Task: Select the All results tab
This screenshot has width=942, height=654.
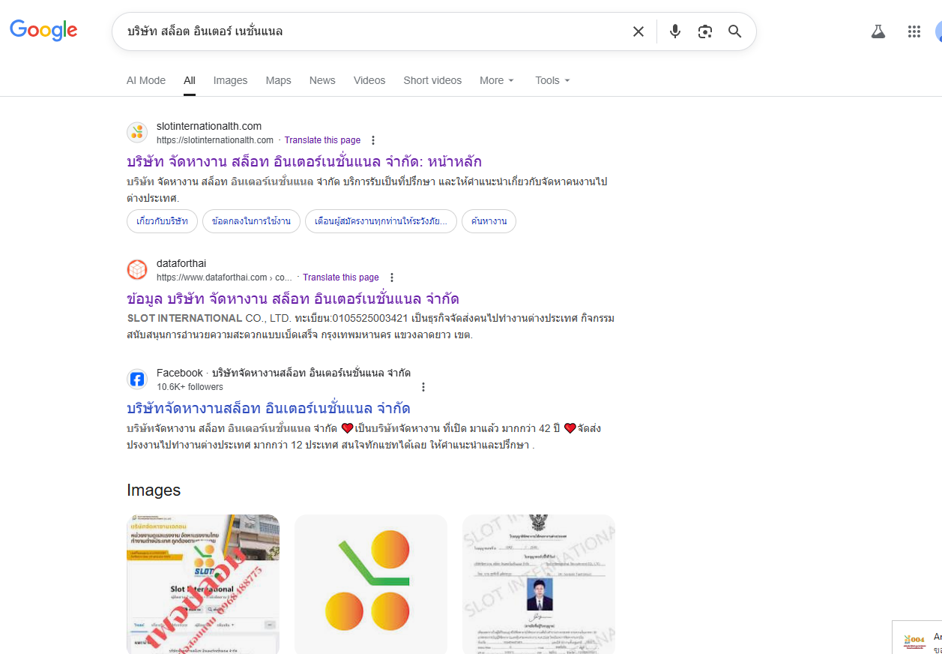Action: (x=190, y=80)
